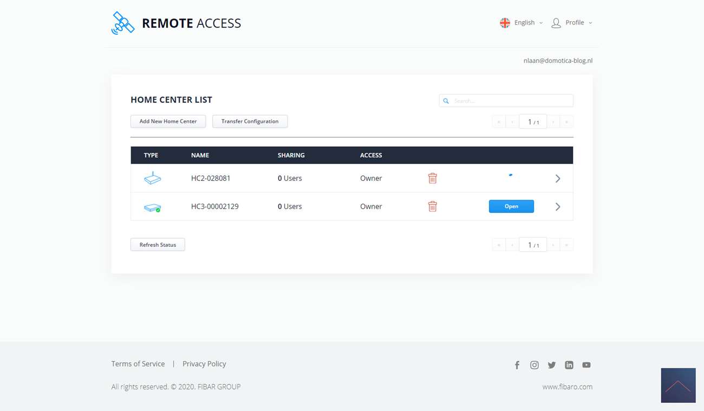The width and height of the screenshot is (704, 411).
Task: Expand HC2-028081 row details chevron
Action: (x=558, y=179)
